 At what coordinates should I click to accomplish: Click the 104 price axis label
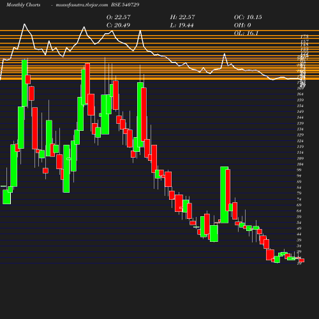pos(300,164)
